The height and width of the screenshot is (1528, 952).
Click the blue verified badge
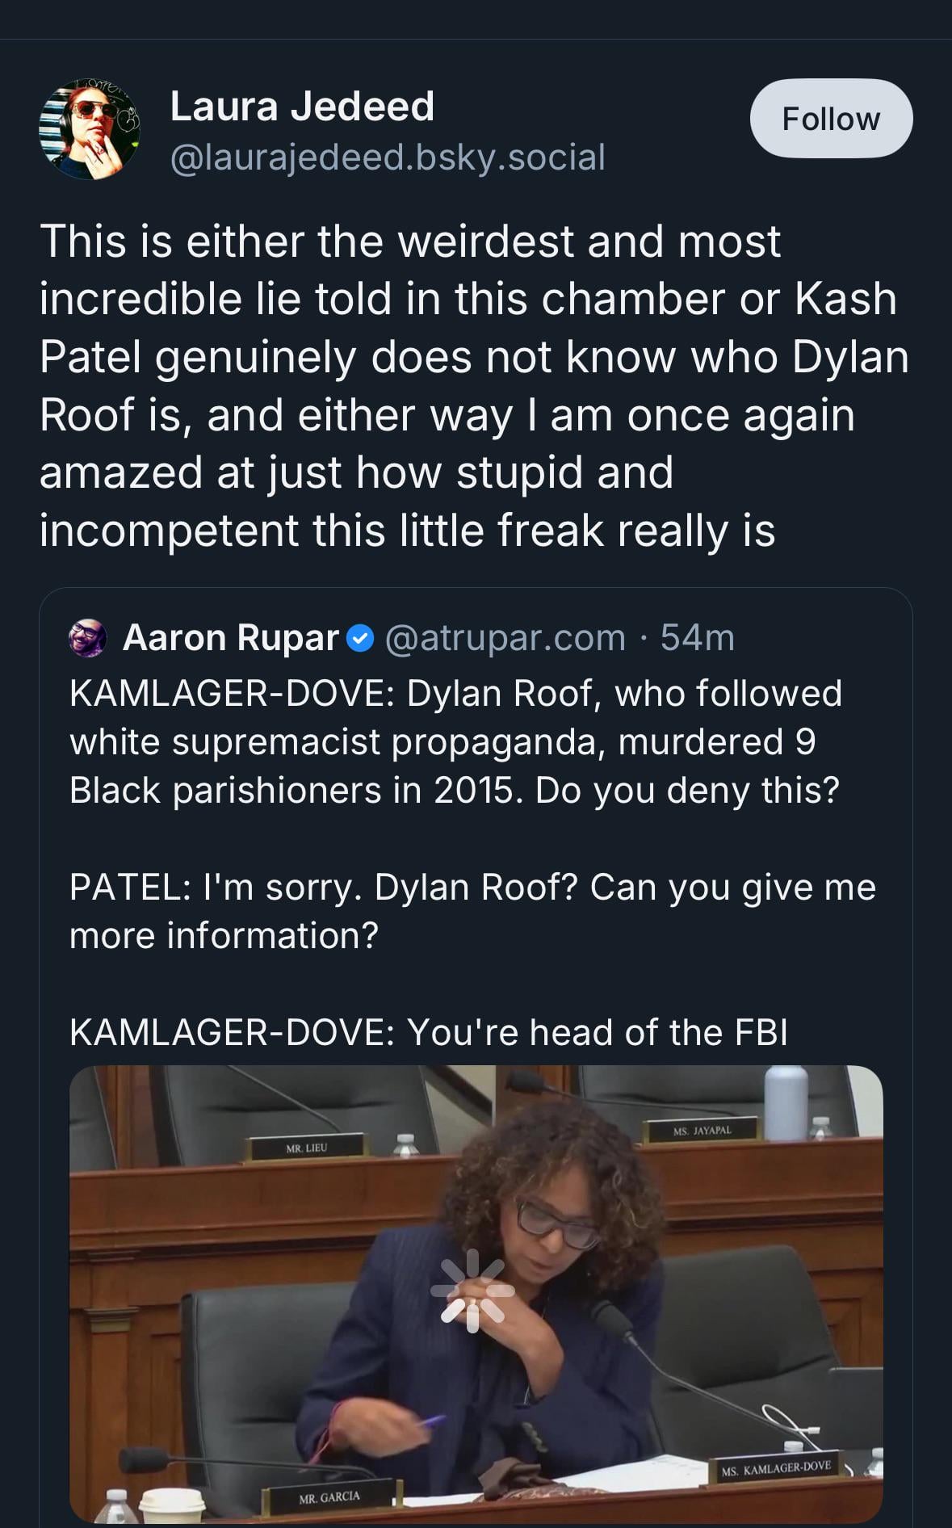coord(360,639)
